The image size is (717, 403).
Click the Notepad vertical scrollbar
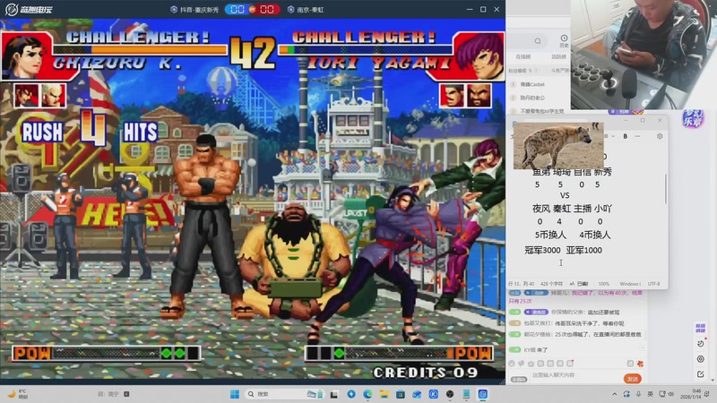click(x=666, y=189)
